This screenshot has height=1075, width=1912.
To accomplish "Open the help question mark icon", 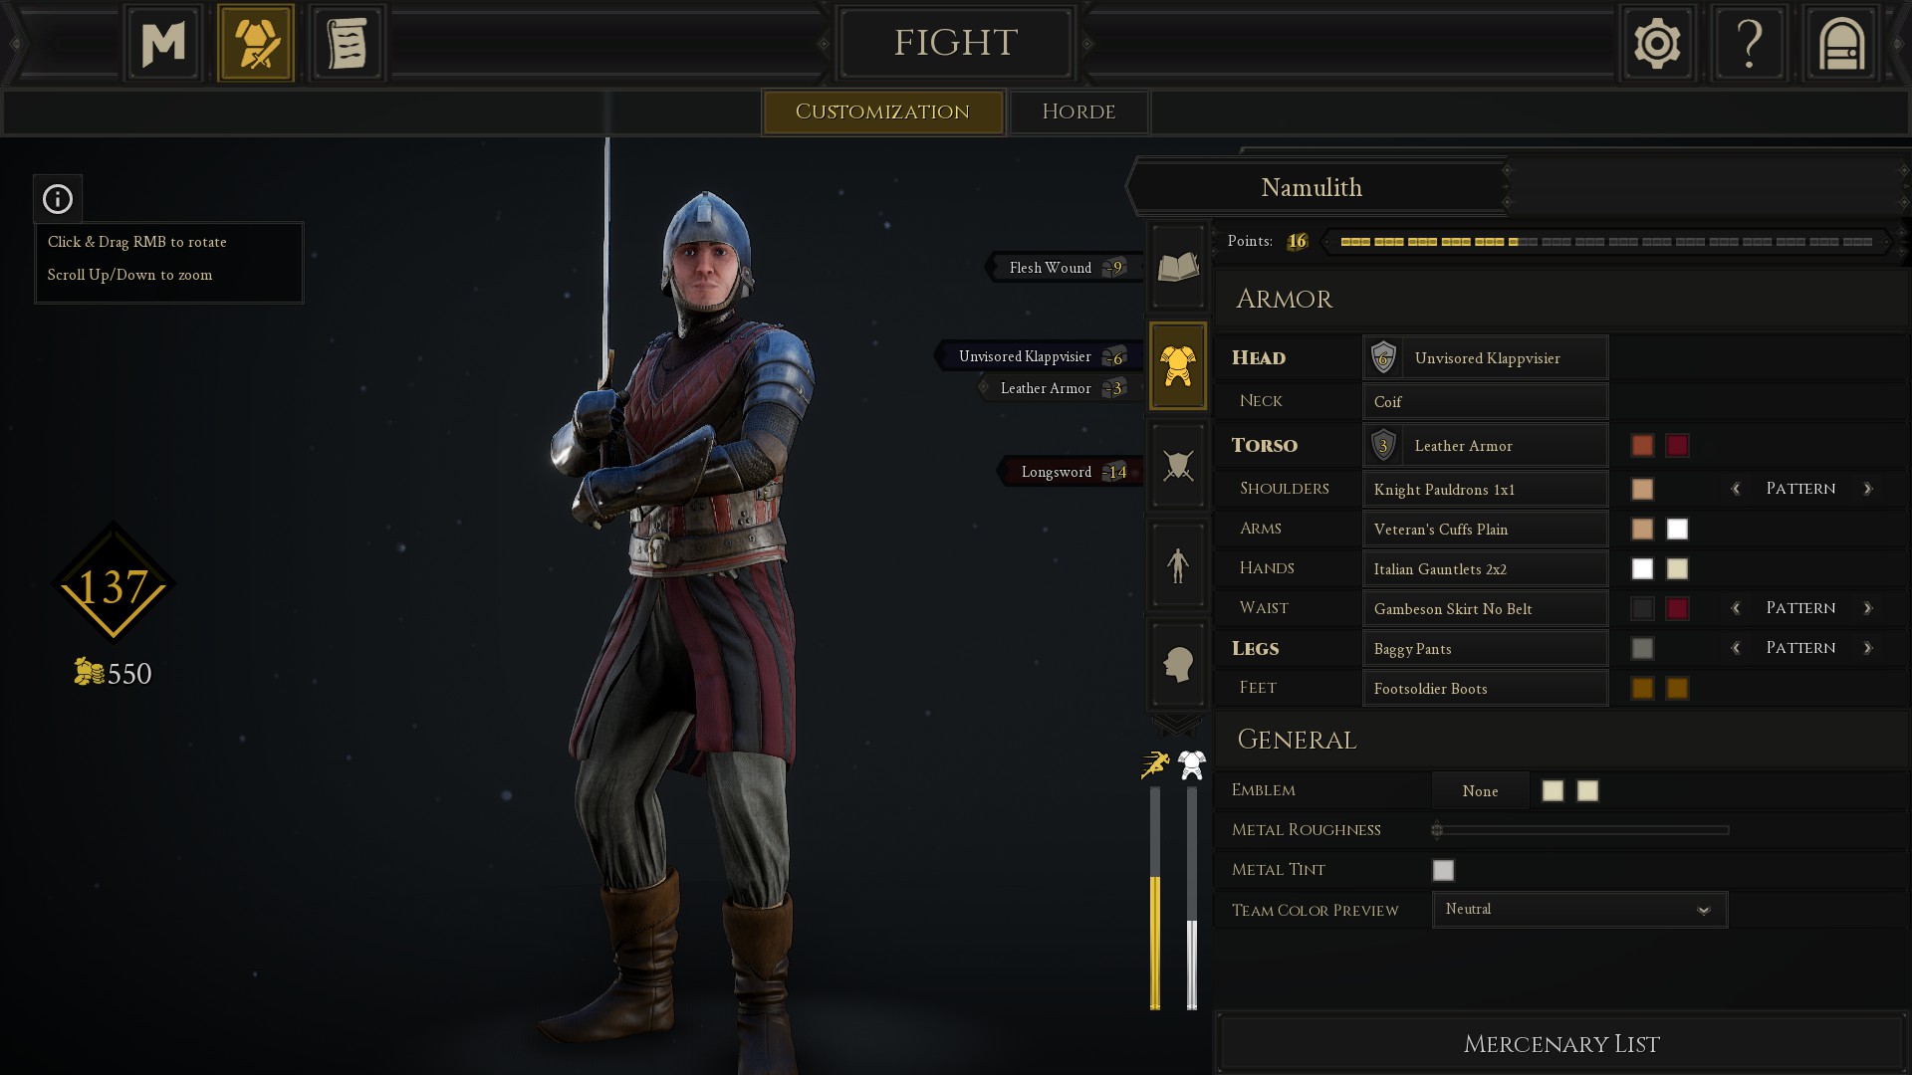I will pos(1750,43).
